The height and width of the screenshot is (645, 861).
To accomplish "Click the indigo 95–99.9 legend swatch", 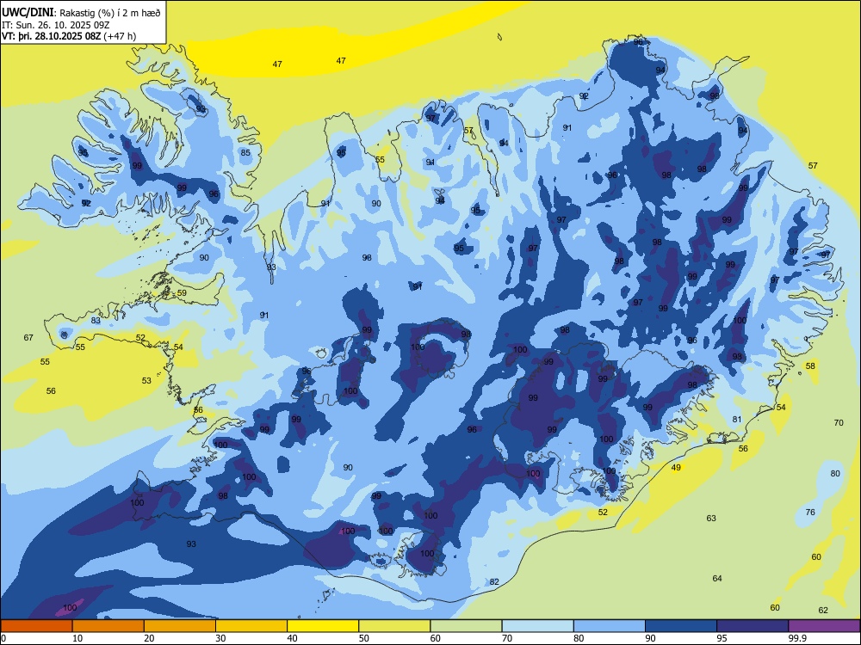I will click(x=753, y=626).
